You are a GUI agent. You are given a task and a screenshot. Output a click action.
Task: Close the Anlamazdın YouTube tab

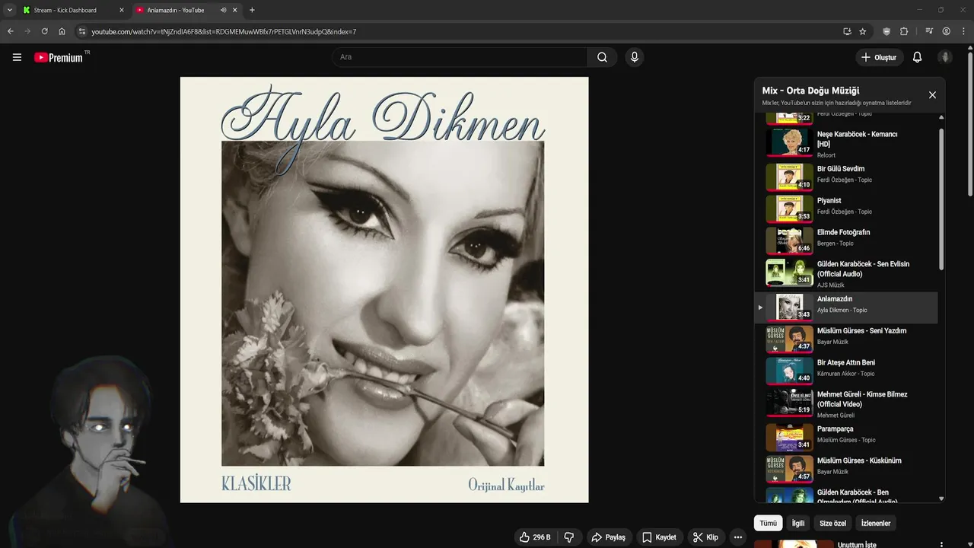pos(235,10)
